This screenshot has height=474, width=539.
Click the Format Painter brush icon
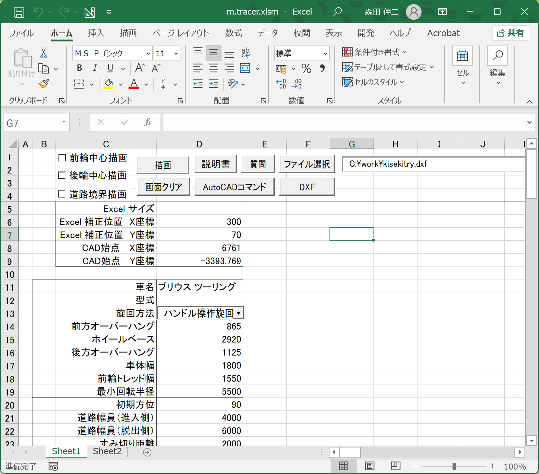pyautogui.click(x=44, y=84)
